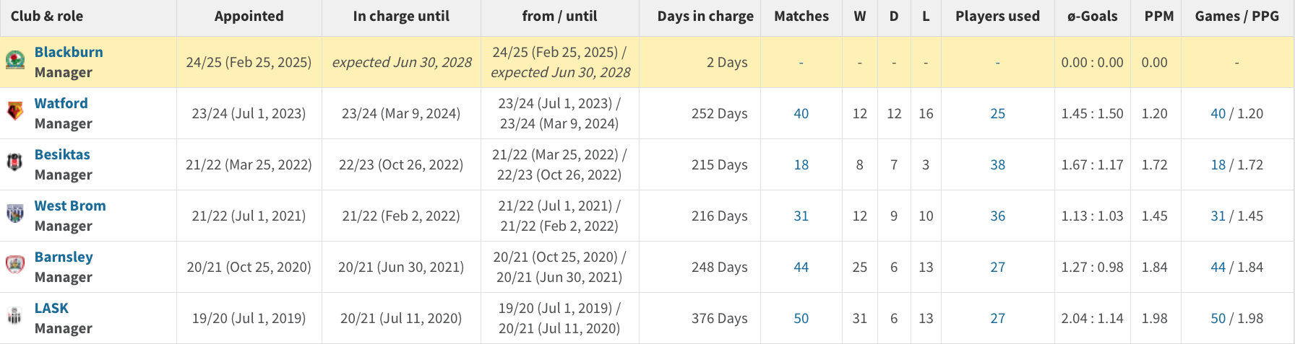
Task: Select the Days in charge column header
Action: 705,16
